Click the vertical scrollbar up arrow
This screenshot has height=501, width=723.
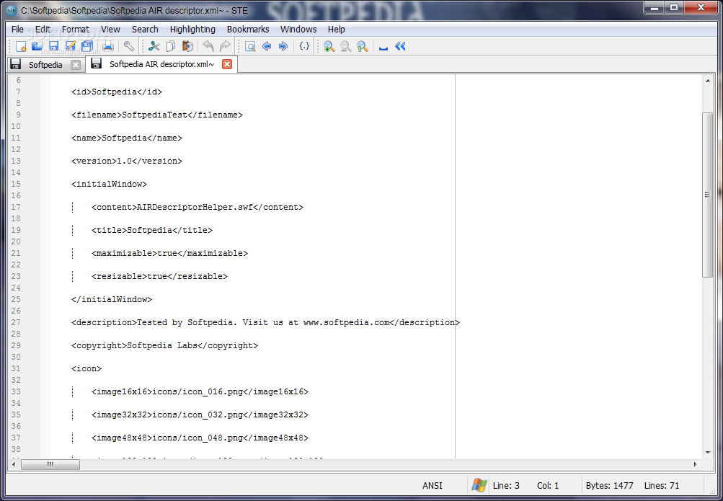pos(707,81)
